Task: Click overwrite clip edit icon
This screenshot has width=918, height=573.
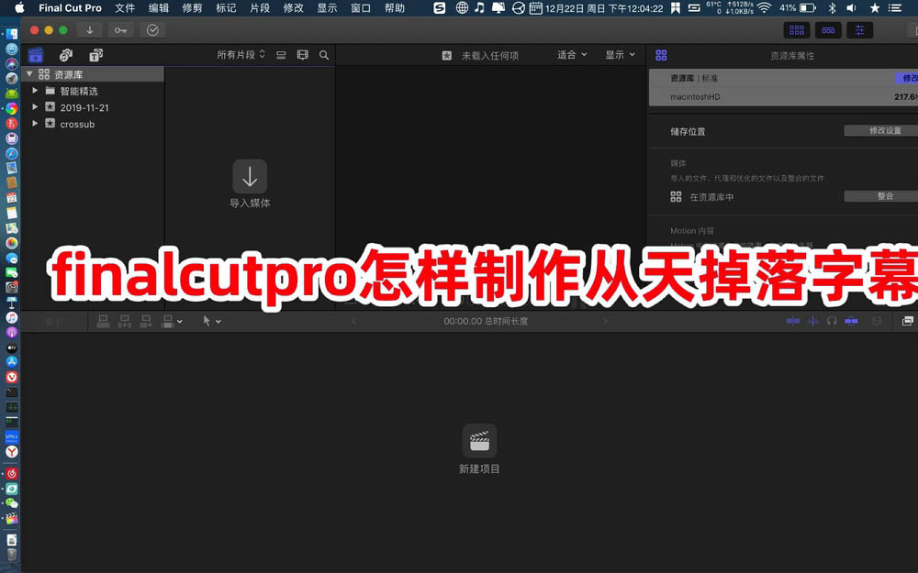Action: 168,321
